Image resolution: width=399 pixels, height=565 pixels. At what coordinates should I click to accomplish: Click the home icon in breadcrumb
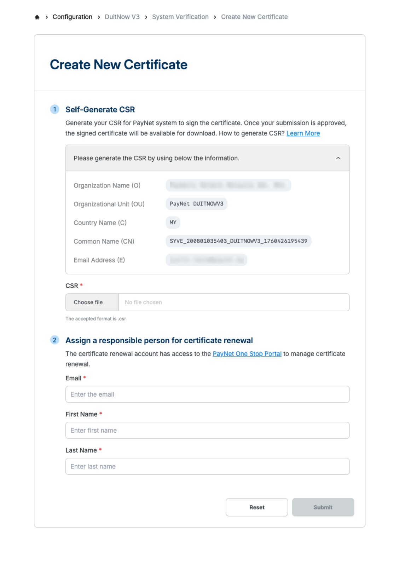pyautogui.click(x=37, y=17)
